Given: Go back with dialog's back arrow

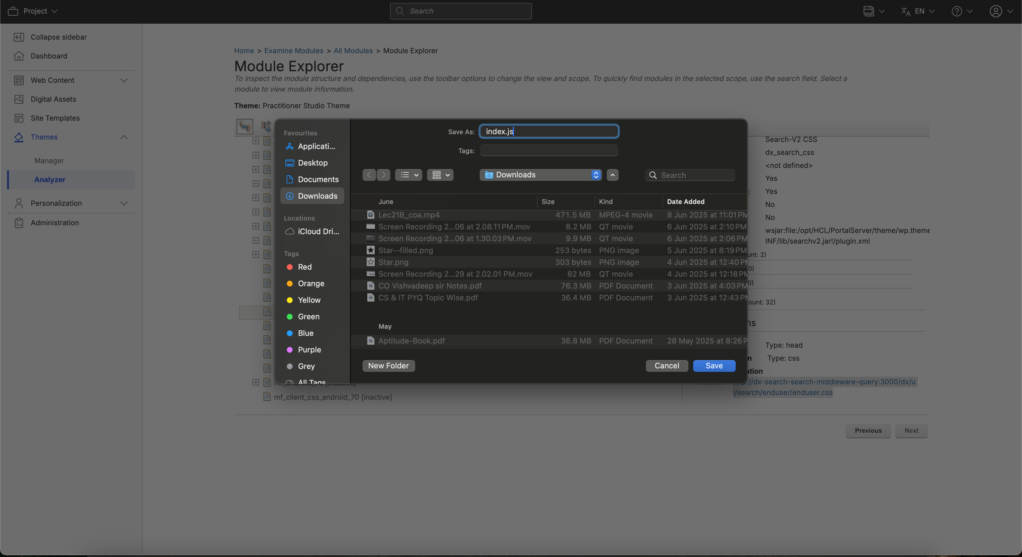Looking at the screenshot, I should click(369, 175).
